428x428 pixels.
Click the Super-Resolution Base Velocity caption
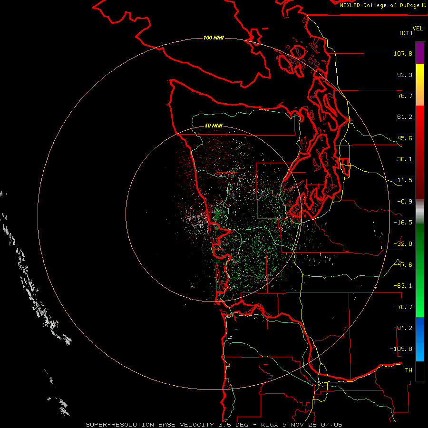tap(214, 425)
